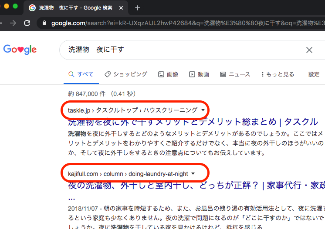The width and height of the screenshot is (325, 229).
Task: Click the google.com address bar URL
Action: pos(188,23)
